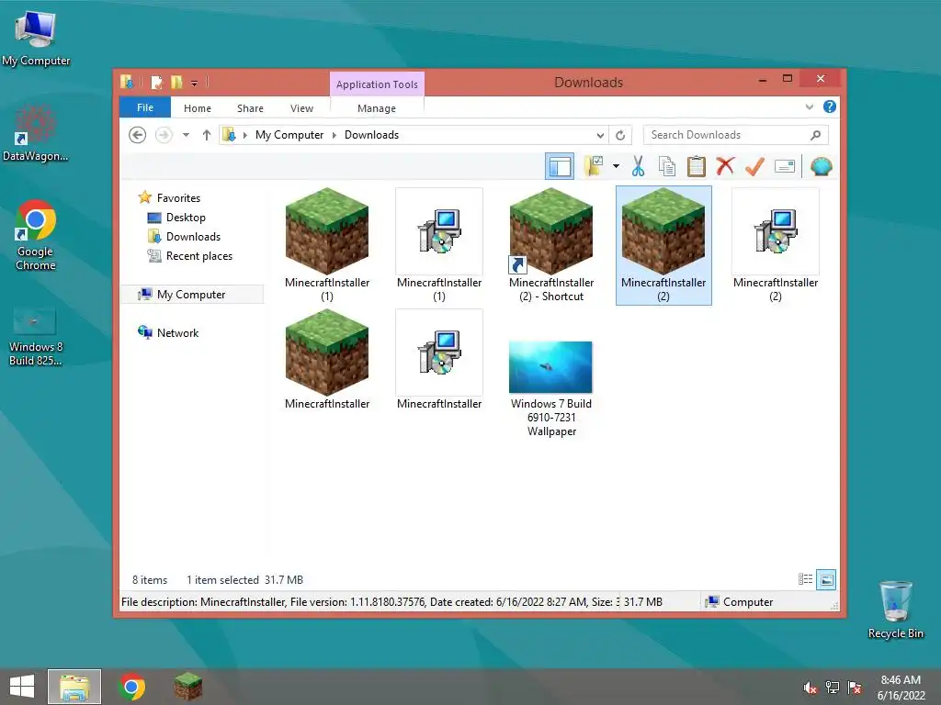This screenshot has height=705, width=941.
Task: Select unnumbered MinecraftInstaller grass block file
Action: (327, 360)
